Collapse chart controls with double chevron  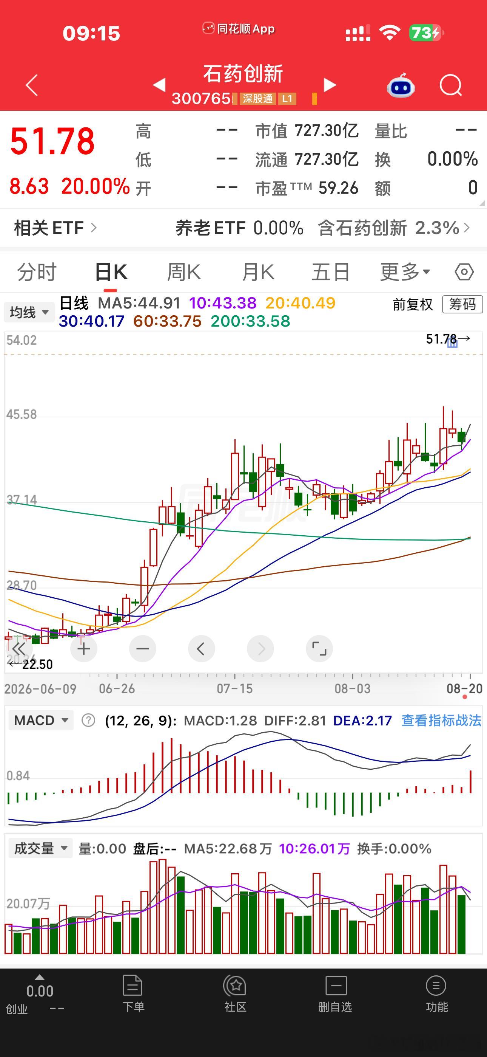coord(19,649)
